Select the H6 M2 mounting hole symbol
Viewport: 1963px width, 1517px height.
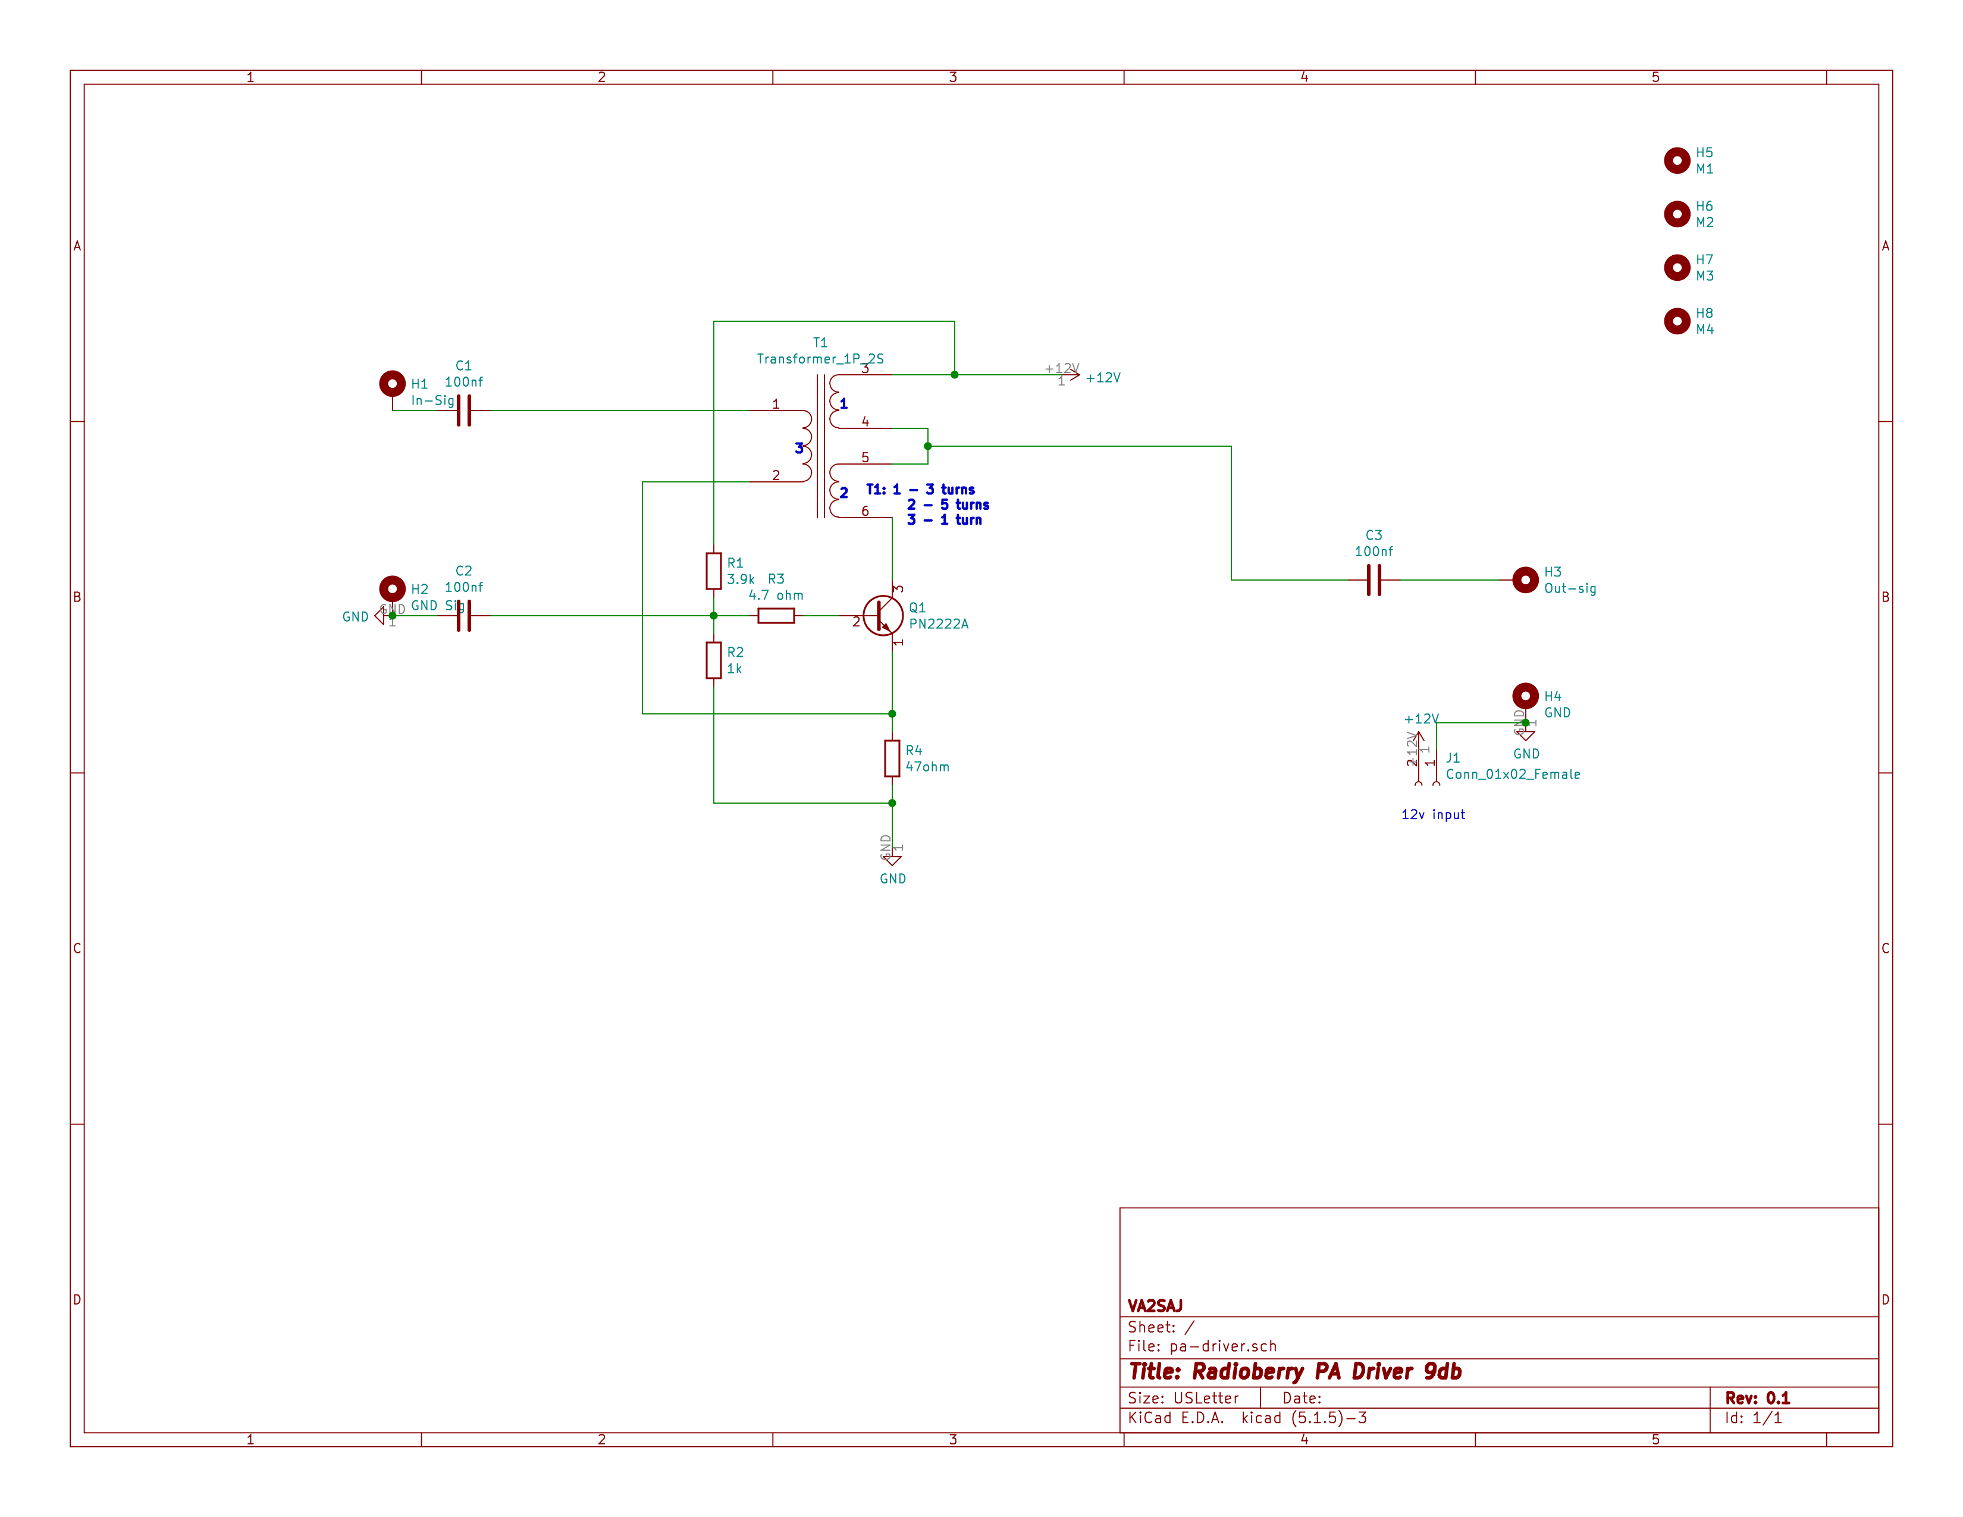[1677, 214]
